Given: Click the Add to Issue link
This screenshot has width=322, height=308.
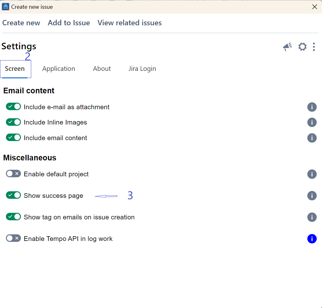Looking at the screenshot, I should coord(69,23).
